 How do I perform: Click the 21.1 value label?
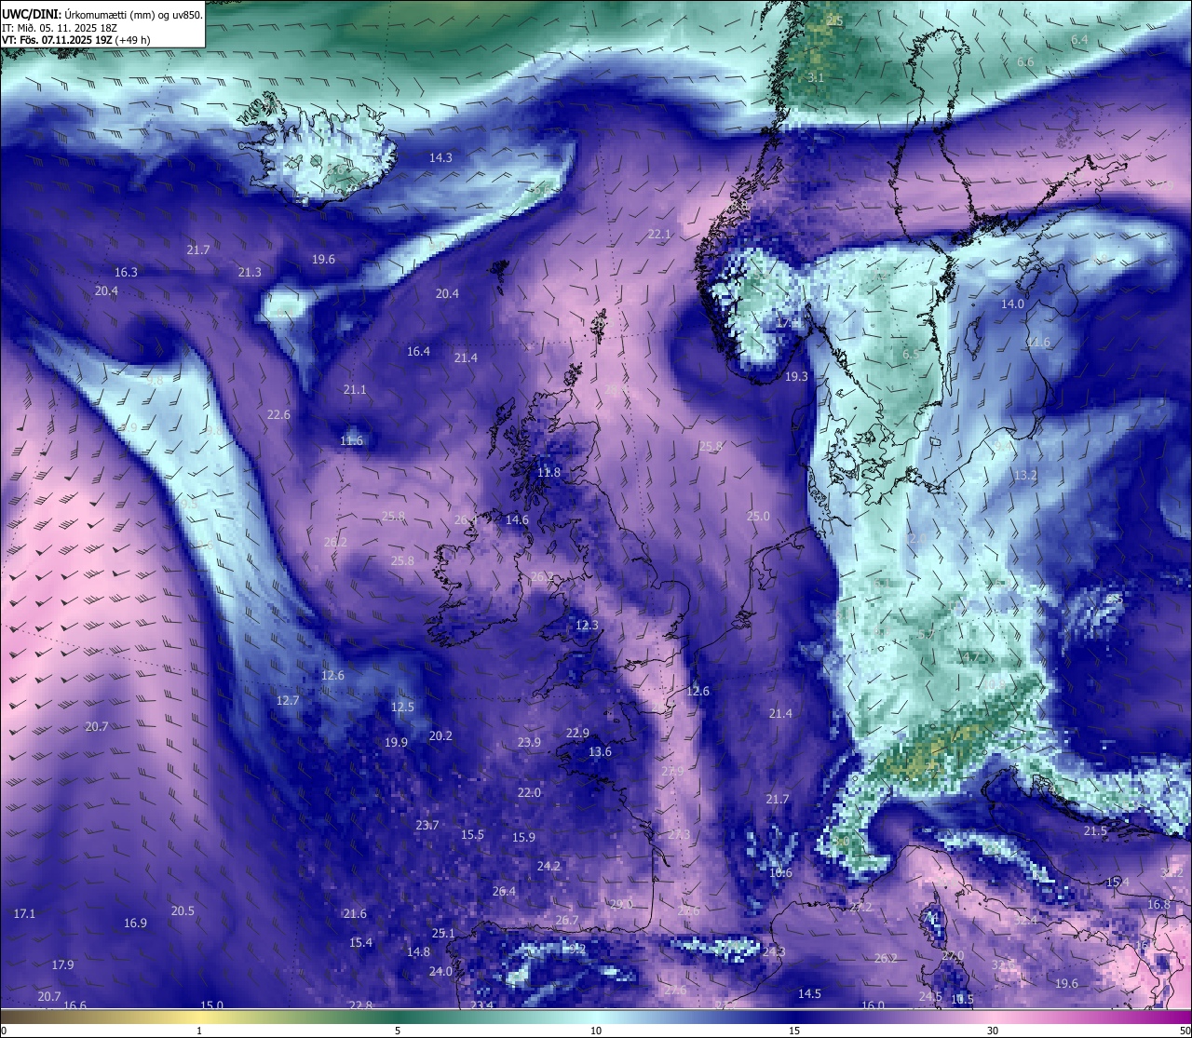355,390
